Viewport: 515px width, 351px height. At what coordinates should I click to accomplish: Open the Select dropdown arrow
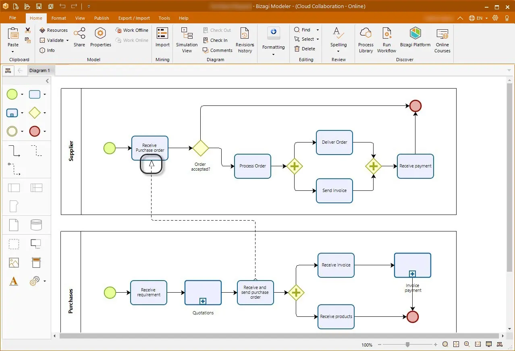[318, 39]
